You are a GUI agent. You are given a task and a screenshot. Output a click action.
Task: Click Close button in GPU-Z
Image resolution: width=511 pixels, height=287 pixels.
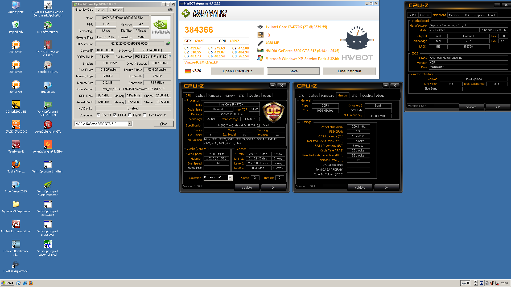coord(164,124)
